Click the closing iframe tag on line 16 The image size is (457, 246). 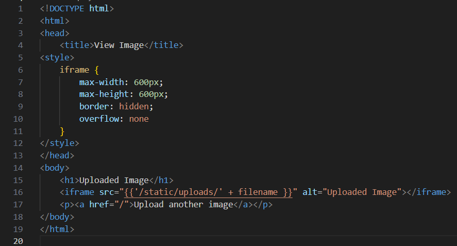coord(429,192)
